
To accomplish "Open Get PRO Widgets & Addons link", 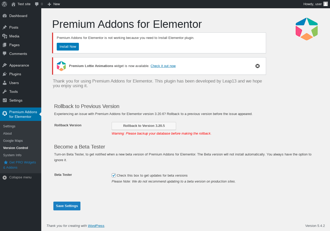I will pyautogui.click(x=20, y=165).
